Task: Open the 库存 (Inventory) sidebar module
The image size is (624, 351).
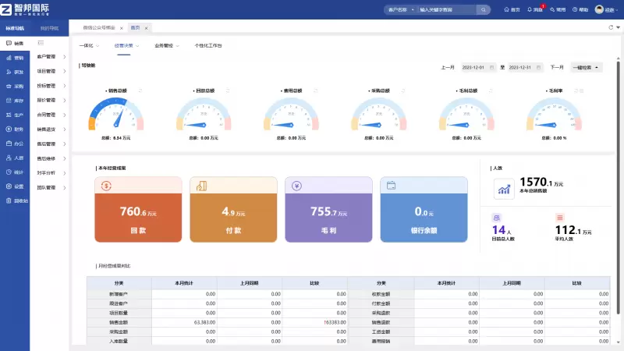Action: [15, 101]
